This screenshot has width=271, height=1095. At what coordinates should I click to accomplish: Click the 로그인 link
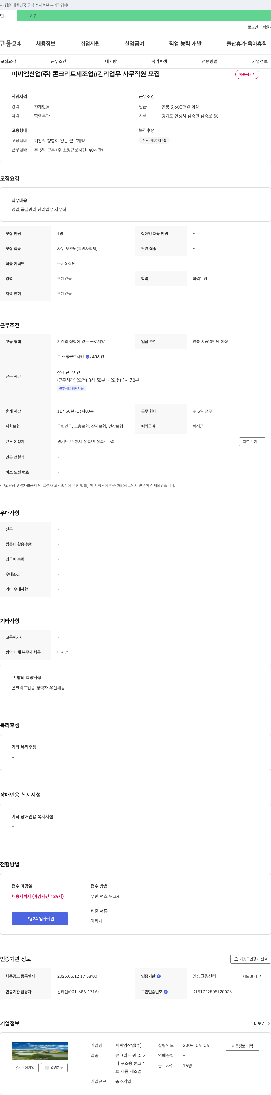point(253,27)
